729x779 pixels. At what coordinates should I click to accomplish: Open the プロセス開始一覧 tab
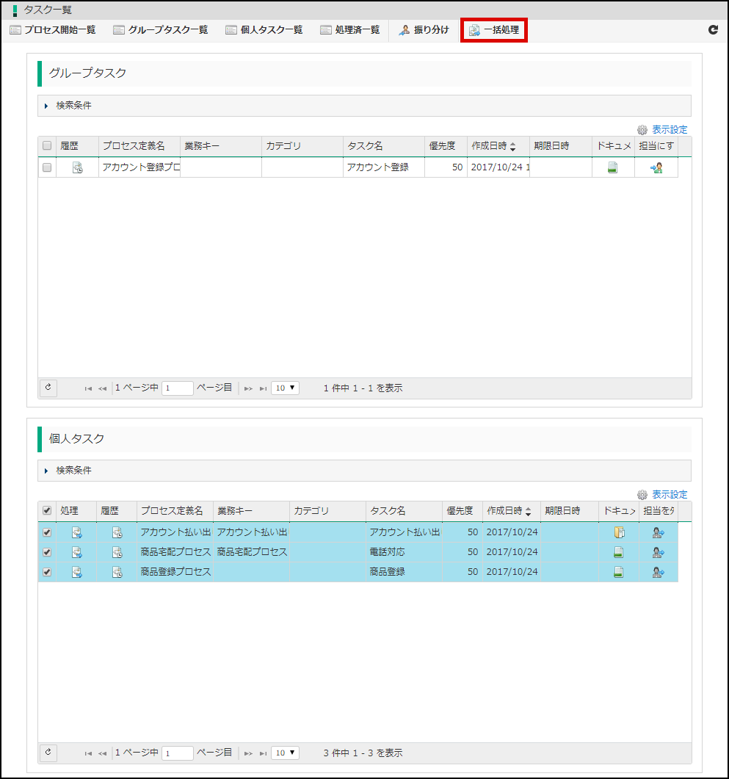(53, 30)
